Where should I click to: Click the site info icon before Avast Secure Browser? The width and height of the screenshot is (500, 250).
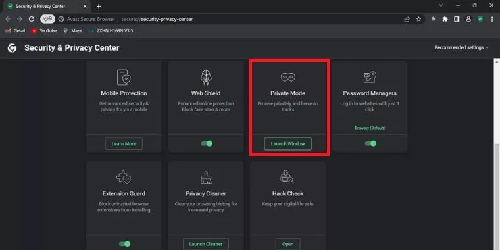61,19
